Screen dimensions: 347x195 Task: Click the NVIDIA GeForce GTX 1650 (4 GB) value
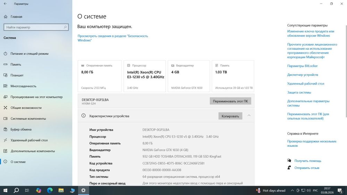(165, 150)
